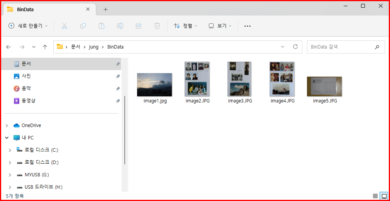Click the search magnifier icon
The height and width of the screenshot is (201, 390).
point(377,47)
